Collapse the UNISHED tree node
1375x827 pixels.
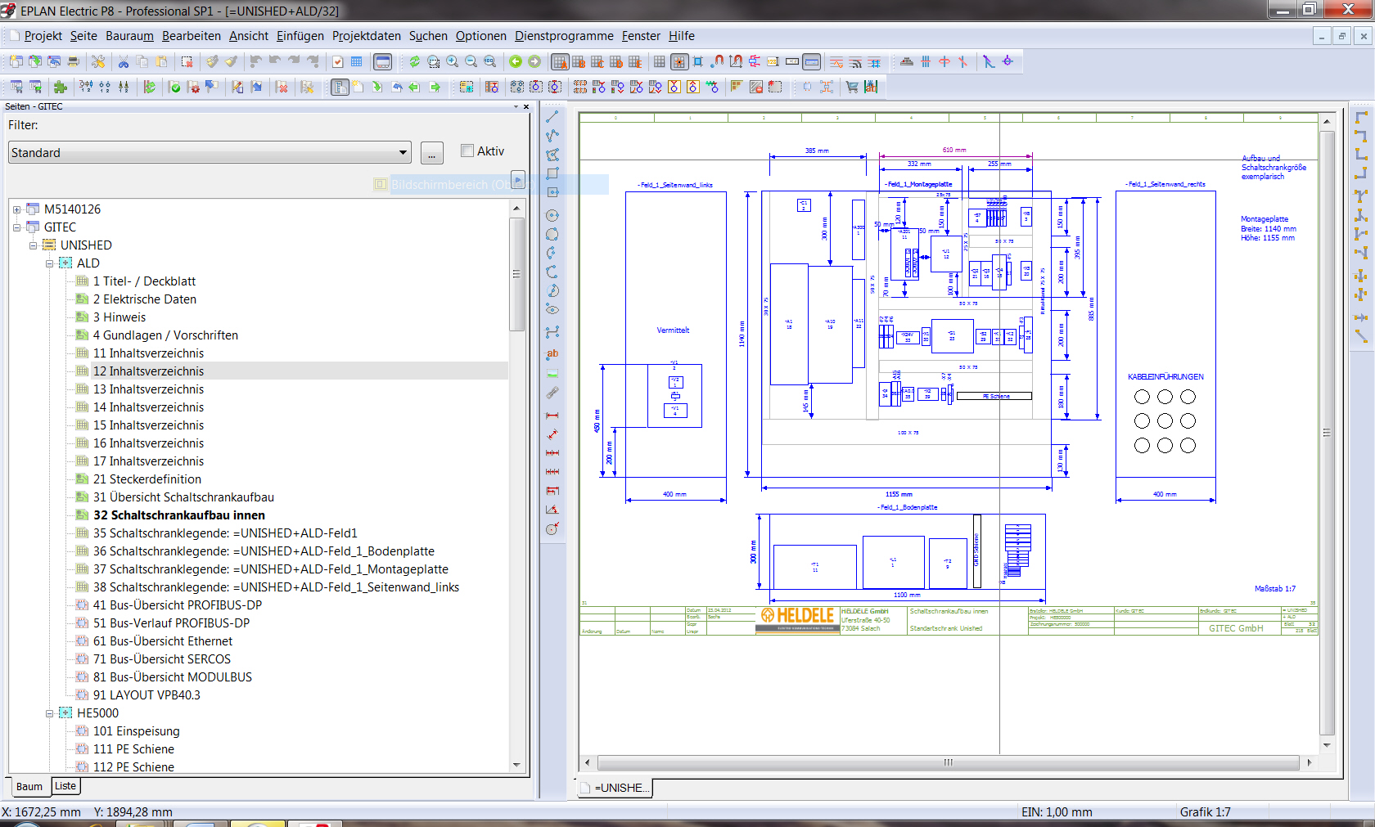pos(33,245)
